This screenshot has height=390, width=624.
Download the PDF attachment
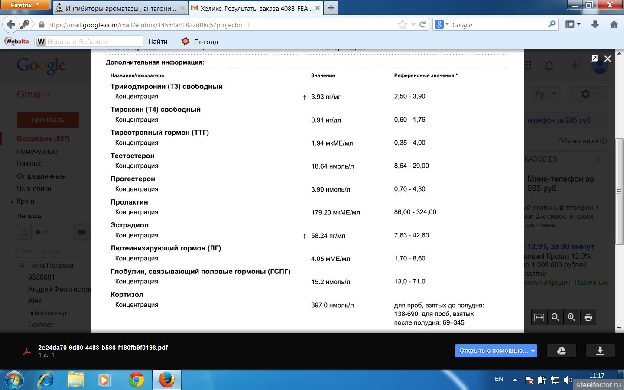600,351
